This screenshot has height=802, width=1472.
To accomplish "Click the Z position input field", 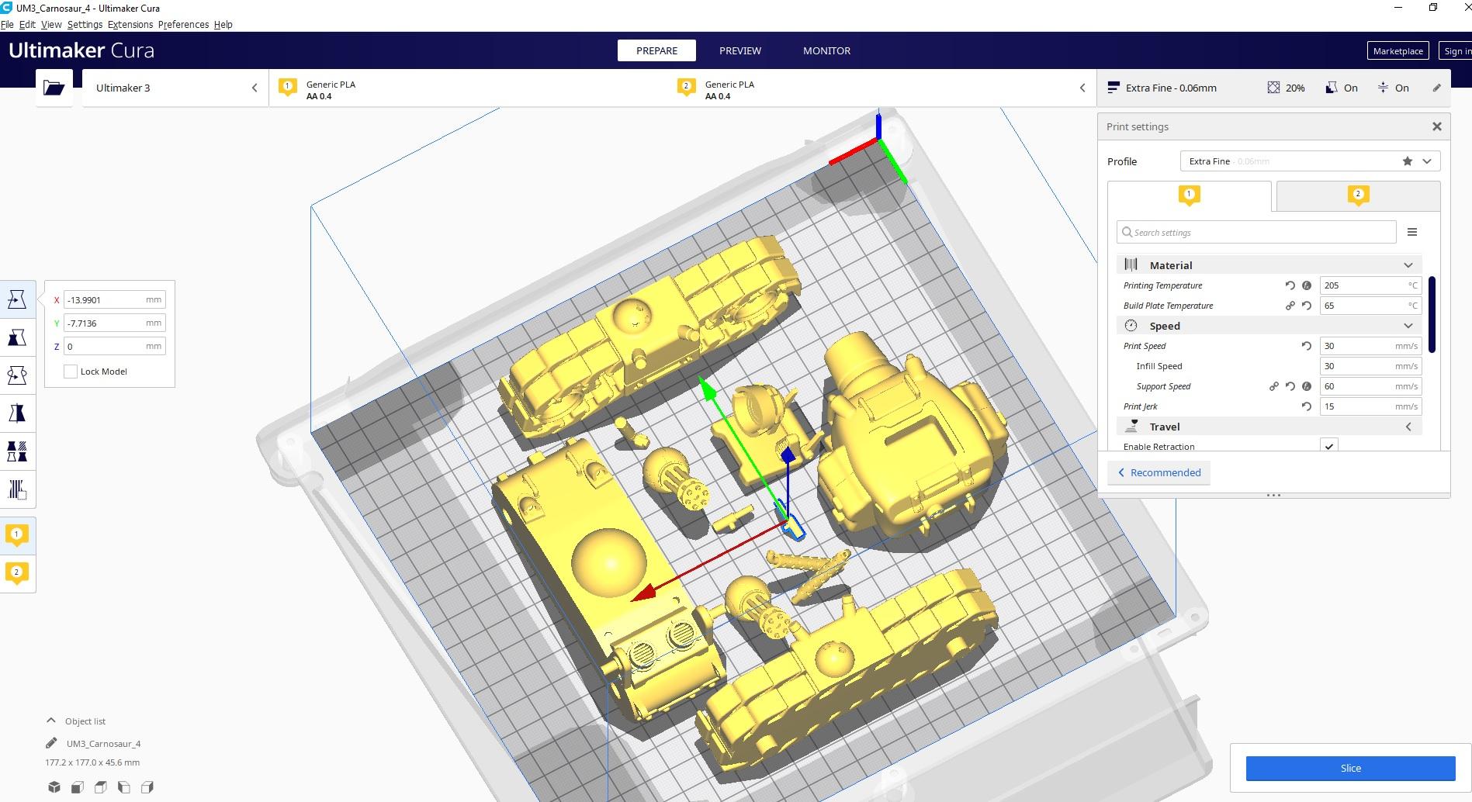I will pyautogui.click(x=115, y=346).
